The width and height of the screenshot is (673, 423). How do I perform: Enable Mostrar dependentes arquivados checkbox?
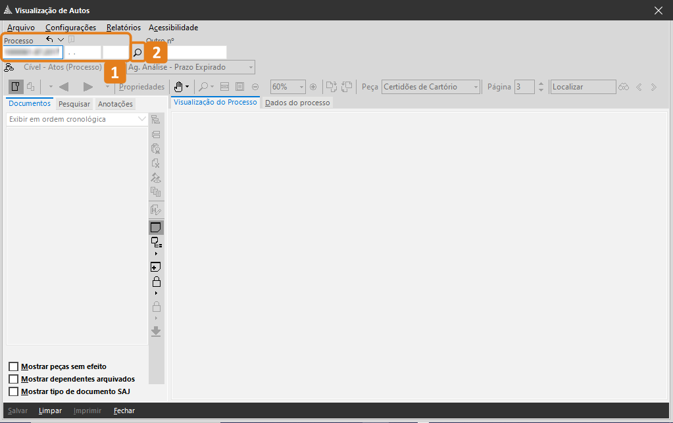[x=14, y=379]
